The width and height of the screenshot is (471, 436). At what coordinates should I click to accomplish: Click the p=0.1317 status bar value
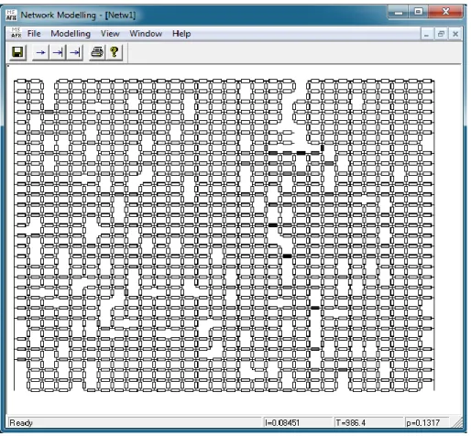point(423,423)
